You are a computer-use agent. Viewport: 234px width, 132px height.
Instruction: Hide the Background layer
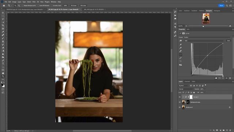tap(180, 107)
